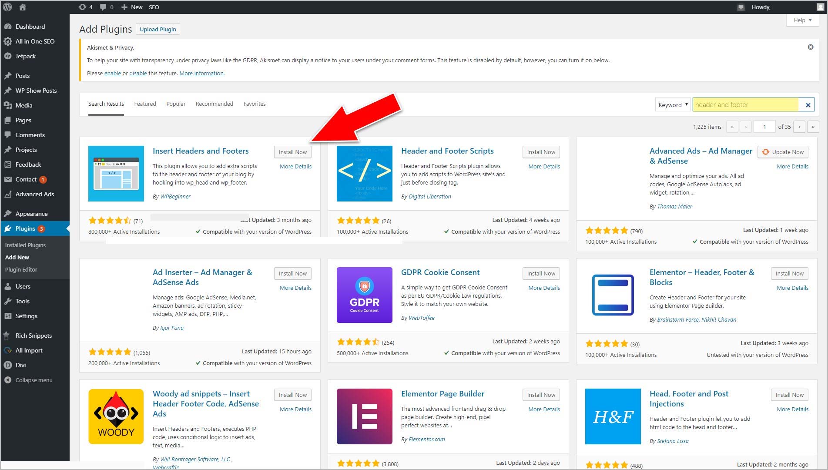Update Advanced Ads plugin now

tap(783, 152)
